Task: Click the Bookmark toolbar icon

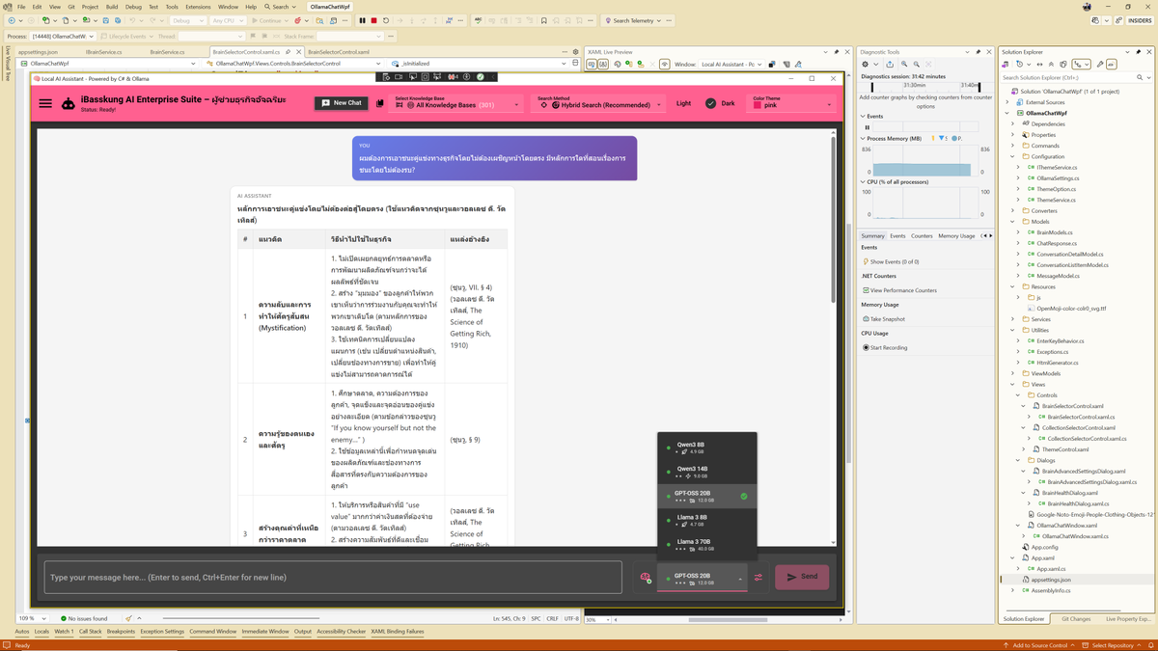Action: point(543,20)
